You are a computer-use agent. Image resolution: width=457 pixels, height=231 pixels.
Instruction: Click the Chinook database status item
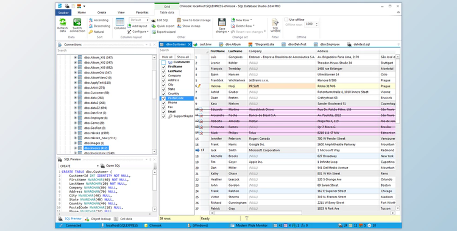click(153, 225)
